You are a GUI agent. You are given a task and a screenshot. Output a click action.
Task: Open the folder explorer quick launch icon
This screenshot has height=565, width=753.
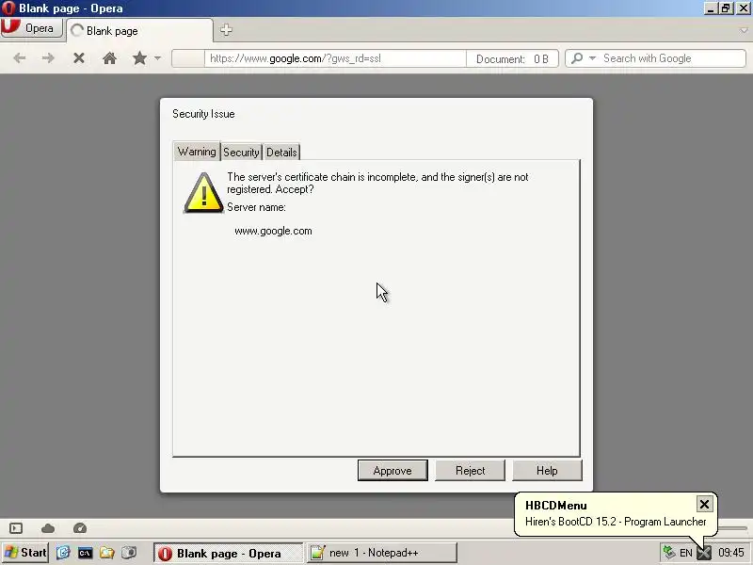pyautogui.click(x=107, y=553)
